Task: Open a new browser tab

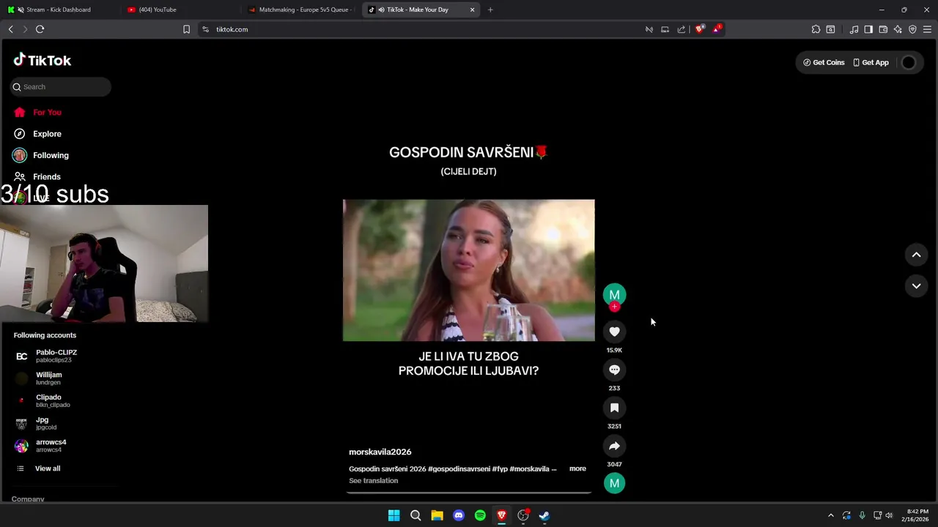Action: coord(490,10)
